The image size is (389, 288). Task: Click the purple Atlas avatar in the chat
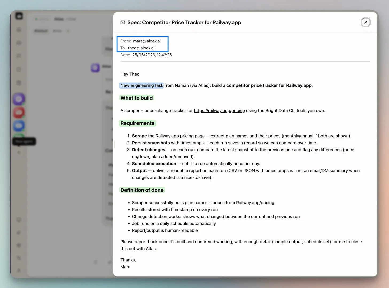point(95,68)
